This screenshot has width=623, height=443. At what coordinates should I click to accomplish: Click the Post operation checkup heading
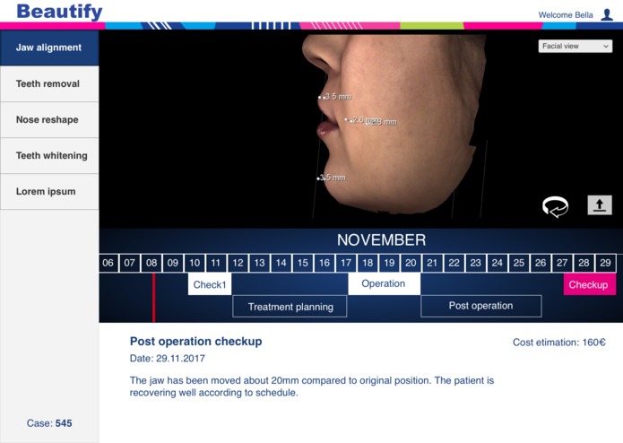pos(196,342)
